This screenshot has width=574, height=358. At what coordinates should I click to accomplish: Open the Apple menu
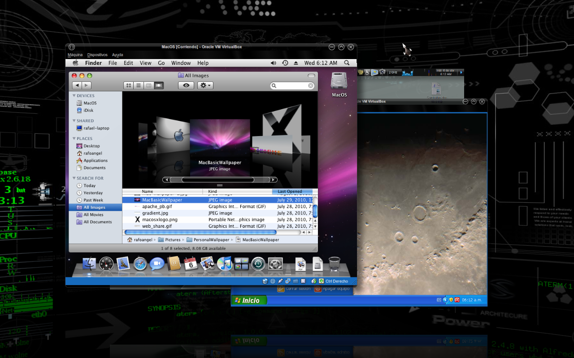click(75, 63)
